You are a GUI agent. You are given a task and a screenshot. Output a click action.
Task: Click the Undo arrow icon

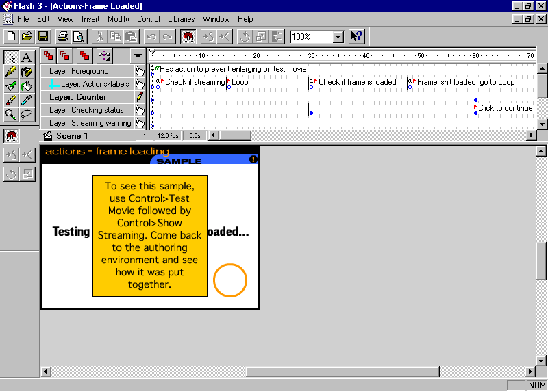pos(151,37)
